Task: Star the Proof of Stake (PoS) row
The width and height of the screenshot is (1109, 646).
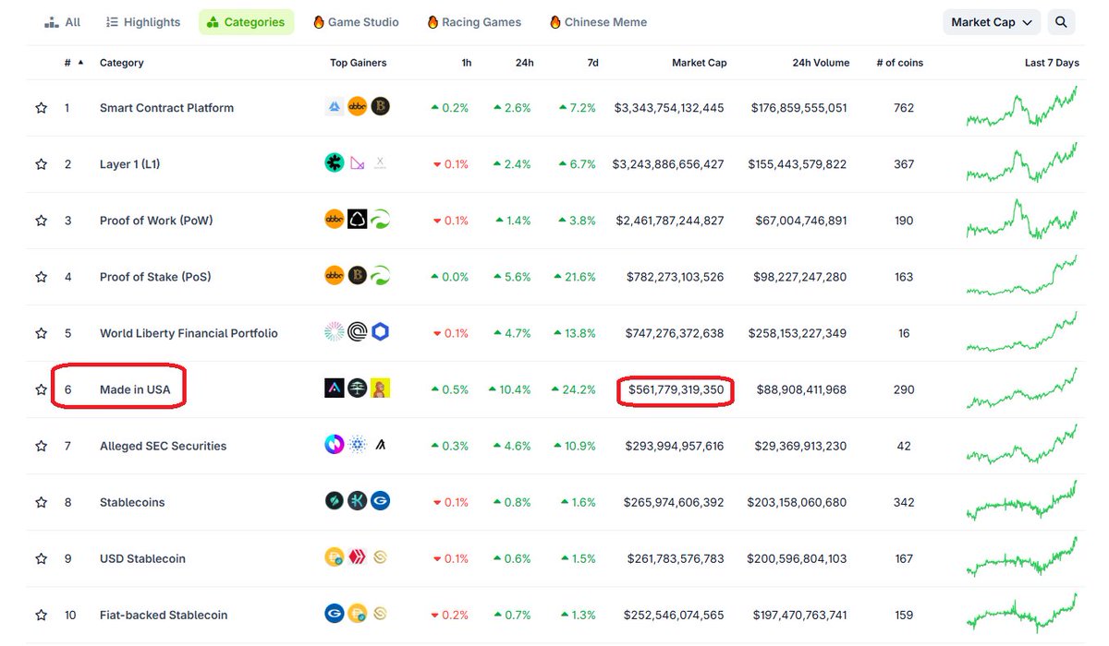Action: pos(41,277)
